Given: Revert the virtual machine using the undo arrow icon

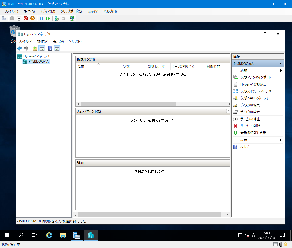Looking at the screenshot, I should pos(63,18).
